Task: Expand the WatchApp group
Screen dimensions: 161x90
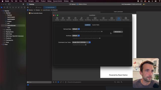Action: [3, 34]
